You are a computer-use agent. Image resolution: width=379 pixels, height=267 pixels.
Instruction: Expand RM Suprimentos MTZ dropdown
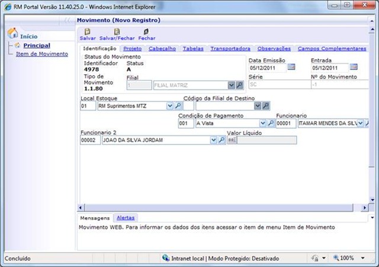point(170,106)
